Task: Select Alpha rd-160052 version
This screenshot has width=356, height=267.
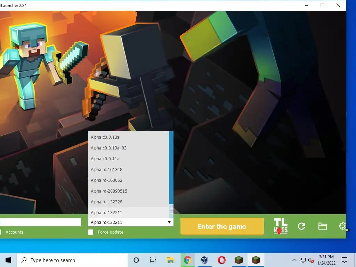Action: pos(129,180)
